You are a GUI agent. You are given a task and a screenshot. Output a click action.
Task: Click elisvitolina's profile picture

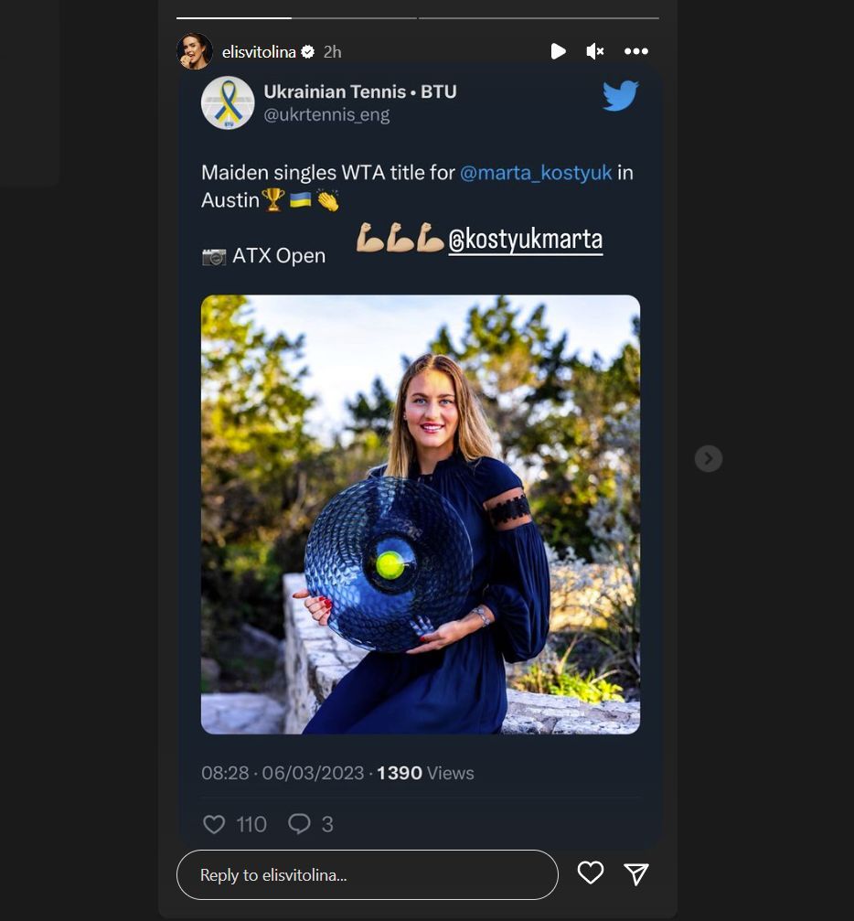[195, 51]
